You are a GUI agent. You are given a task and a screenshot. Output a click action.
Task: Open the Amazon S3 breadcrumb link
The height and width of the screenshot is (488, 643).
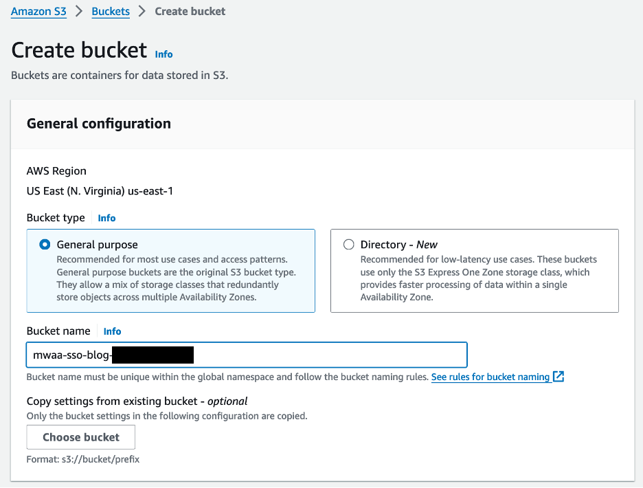coord(38,12)
